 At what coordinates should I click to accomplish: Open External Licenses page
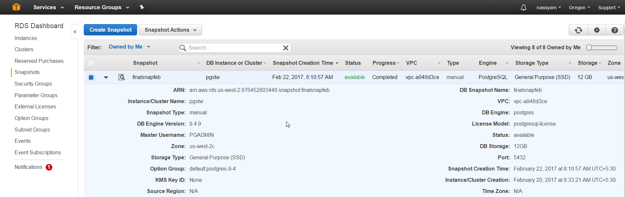click(x=35, y=107)
